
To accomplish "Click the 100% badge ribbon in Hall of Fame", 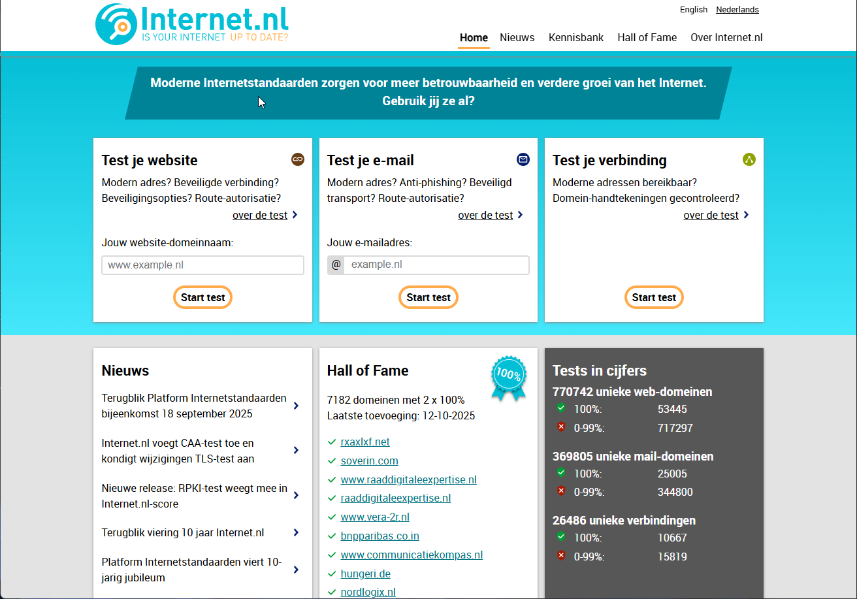I will click(x=508, y=378).
